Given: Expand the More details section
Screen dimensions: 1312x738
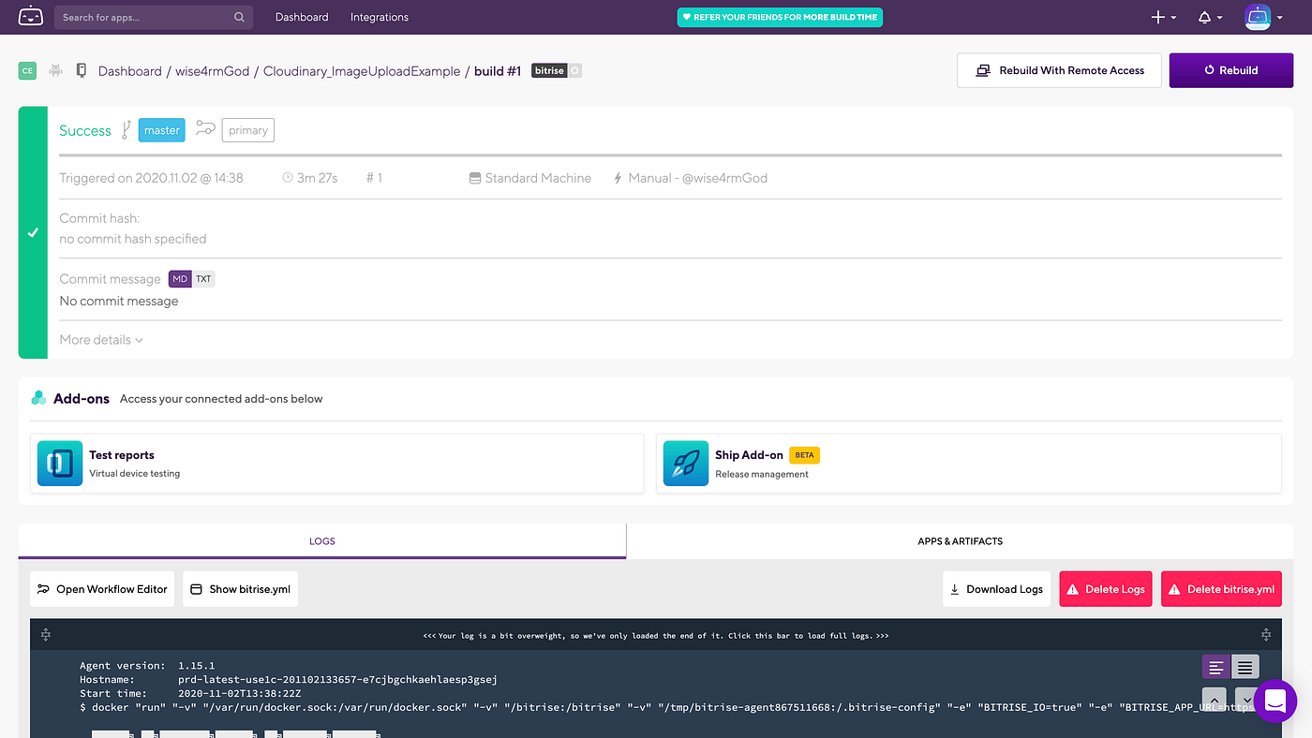Looking at the screenshot, I should 100,339.
